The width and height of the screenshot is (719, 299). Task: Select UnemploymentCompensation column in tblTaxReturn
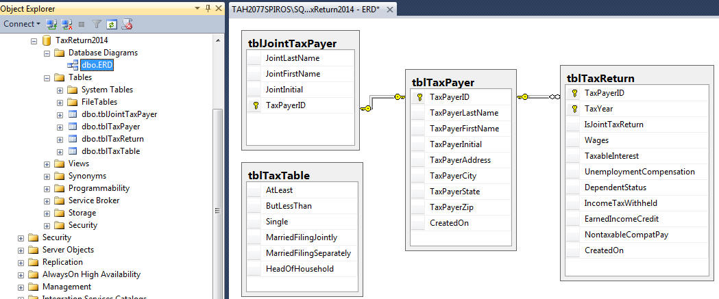coord(637,172)
